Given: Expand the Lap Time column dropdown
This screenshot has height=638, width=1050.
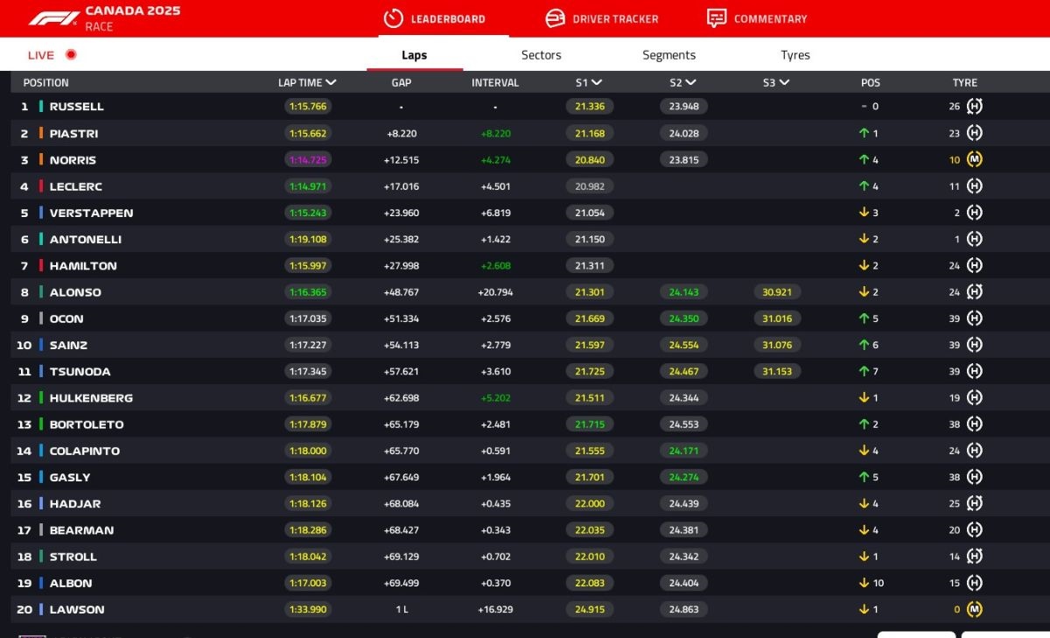Looking at the screenshot, I should coord(331,82).
